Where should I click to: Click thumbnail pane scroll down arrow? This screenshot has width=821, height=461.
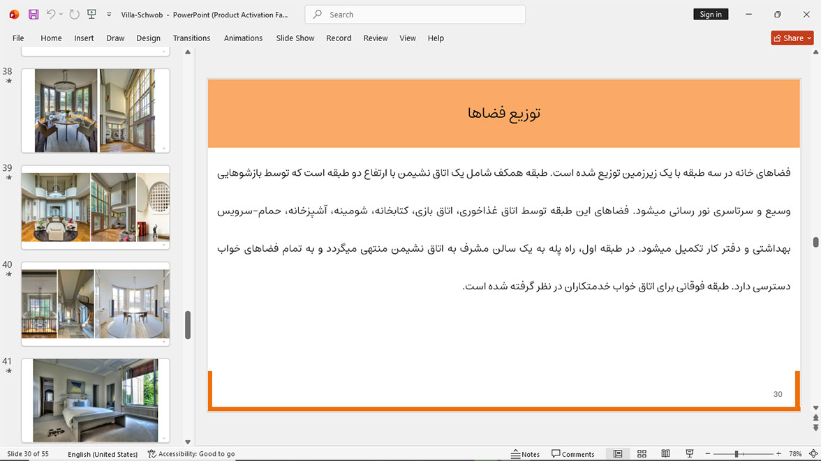tap(188, 442)
